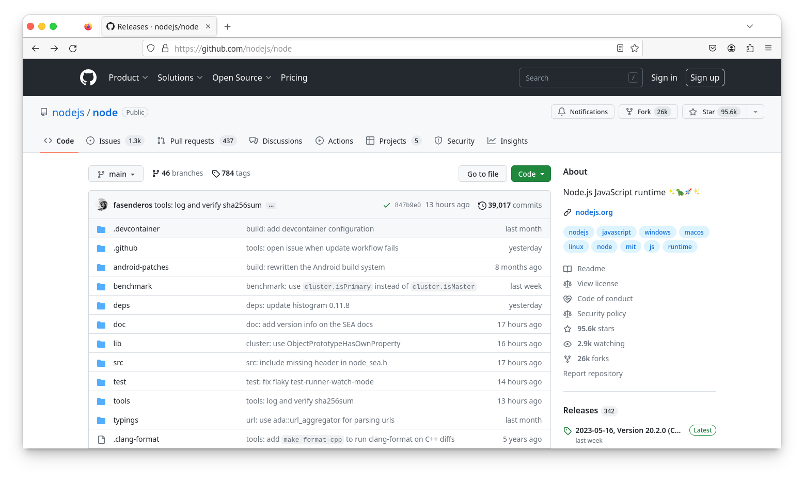Click the site padlock icon
804x480 pixels.
tap(165, 49)
